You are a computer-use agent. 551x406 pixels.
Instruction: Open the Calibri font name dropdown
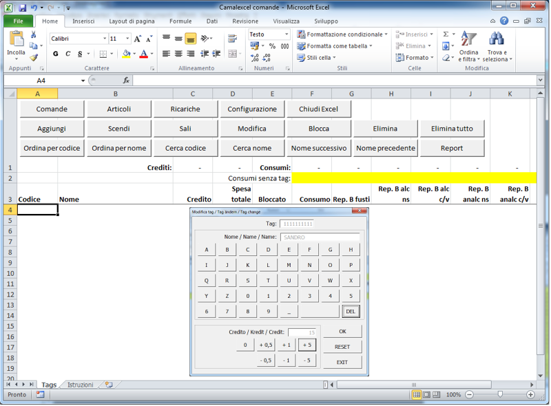pos(105,39)
